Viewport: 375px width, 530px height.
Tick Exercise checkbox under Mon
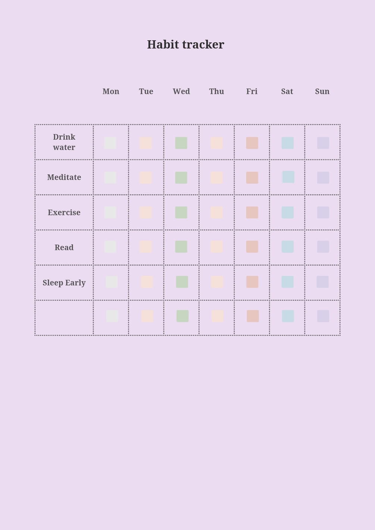coord(110,212)
